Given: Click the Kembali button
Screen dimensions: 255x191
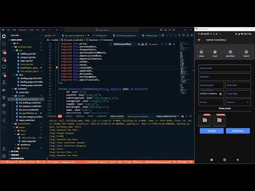Looking at the screenshot, I should pos(211,131).
